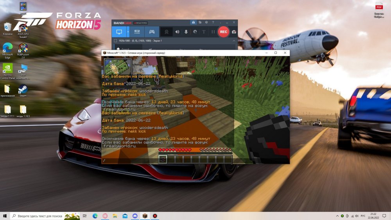Toggle Bandicam speaker sound recording
391x220 pixels.
177,32
